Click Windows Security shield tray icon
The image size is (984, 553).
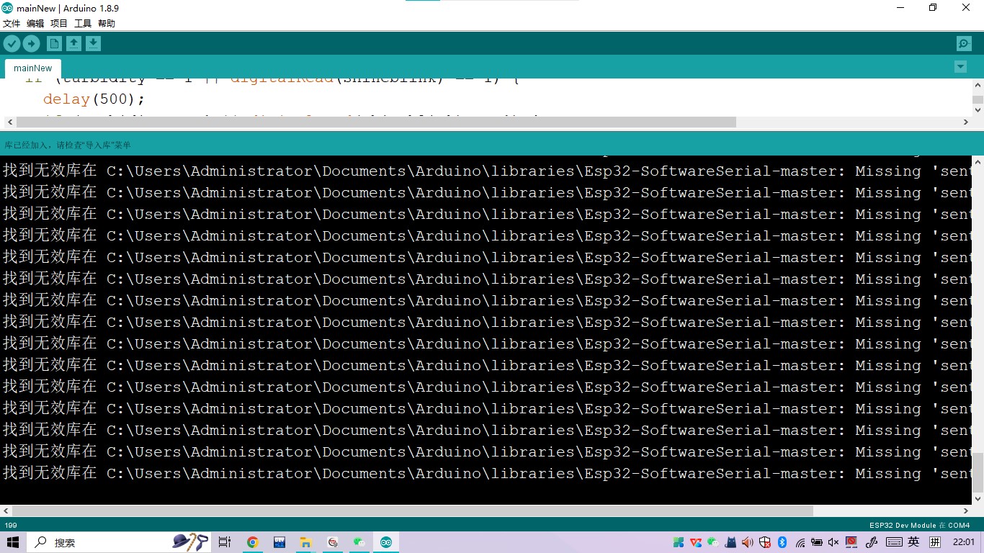coord(764,542)
